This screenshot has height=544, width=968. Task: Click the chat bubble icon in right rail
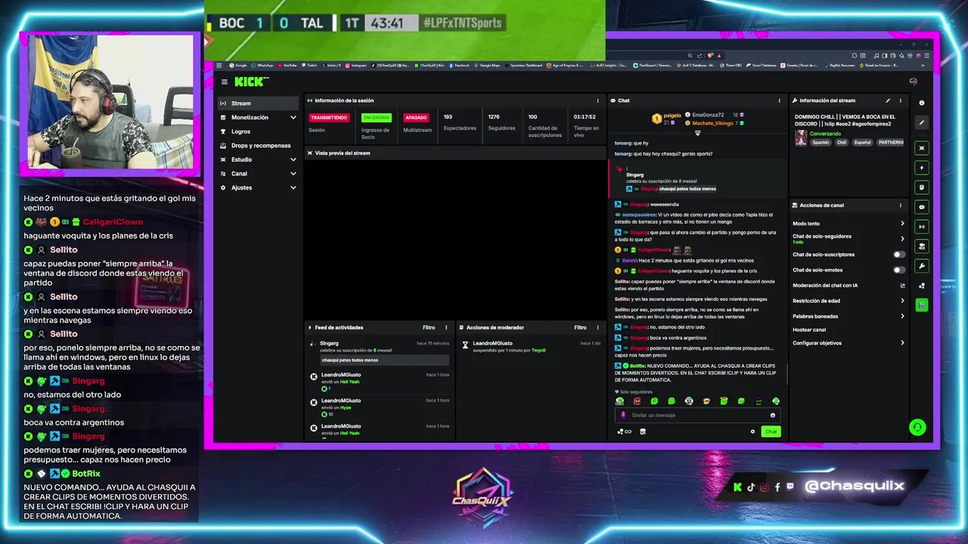tap(921, 207)
